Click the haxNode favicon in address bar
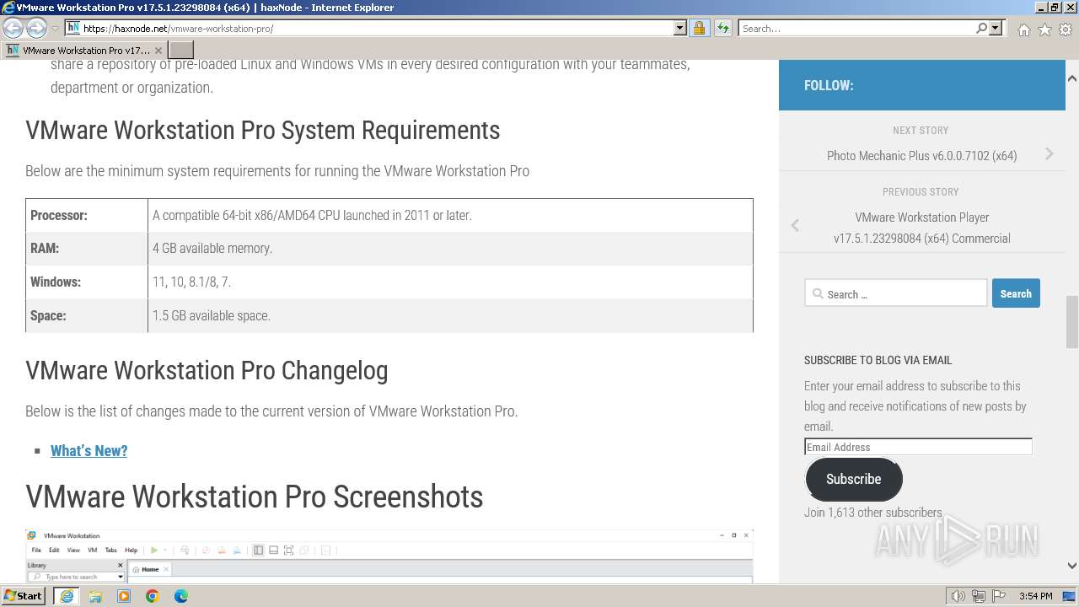This screenshot has height=607, width=1079. (73, 28)
